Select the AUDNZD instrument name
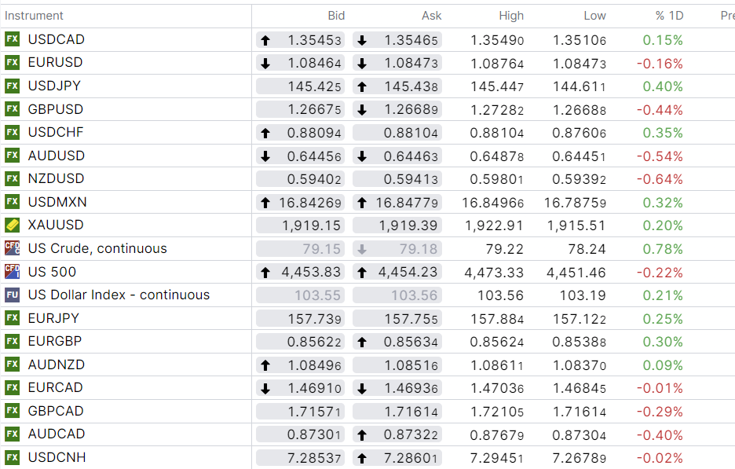This screenshot has height=469, width=735. [x=57, y=365]
